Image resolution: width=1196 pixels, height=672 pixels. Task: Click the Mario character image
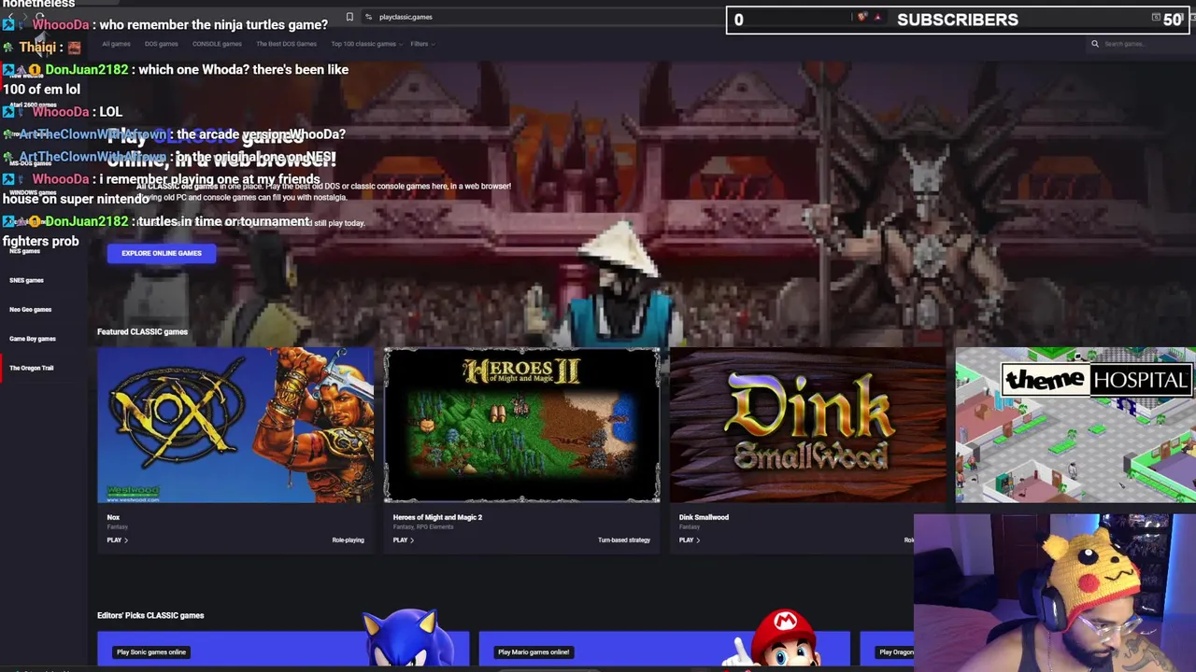780,639
